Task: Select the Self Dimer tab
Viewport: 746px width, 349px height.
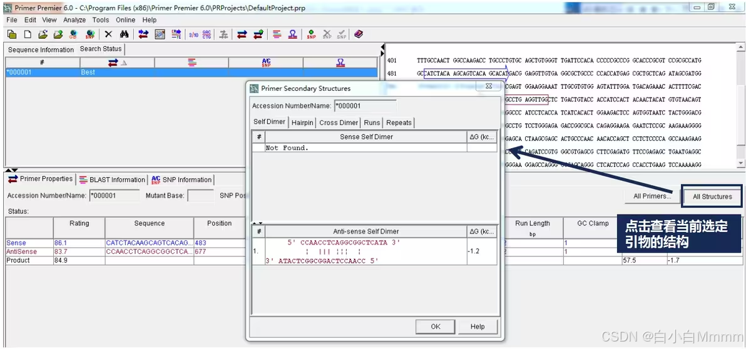Action: [269, 122]
